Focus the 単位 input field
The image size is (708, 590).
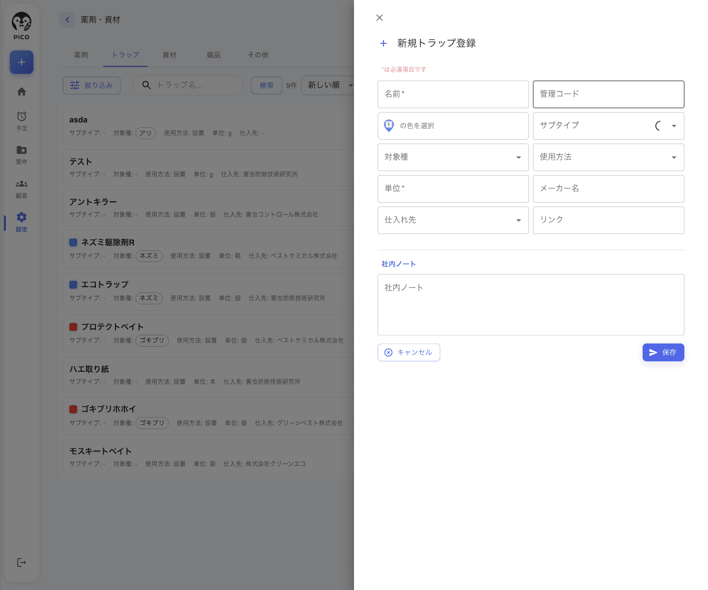[x=453, y=189]
